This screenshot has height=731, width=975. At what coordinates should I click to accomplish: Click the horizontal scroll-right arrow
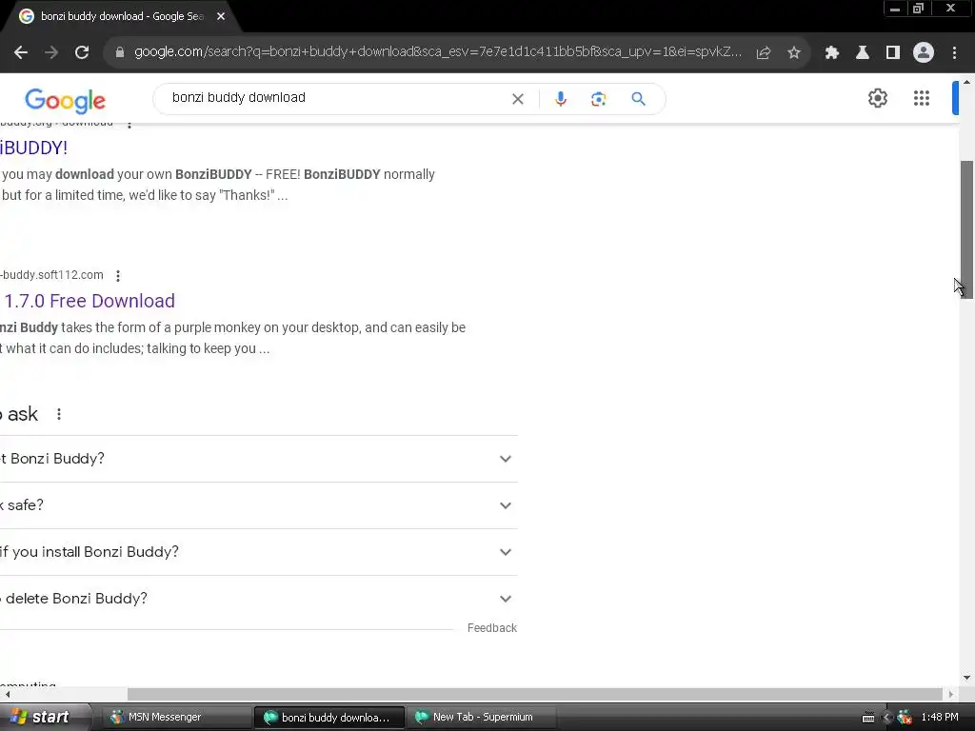tap(951, 694)
